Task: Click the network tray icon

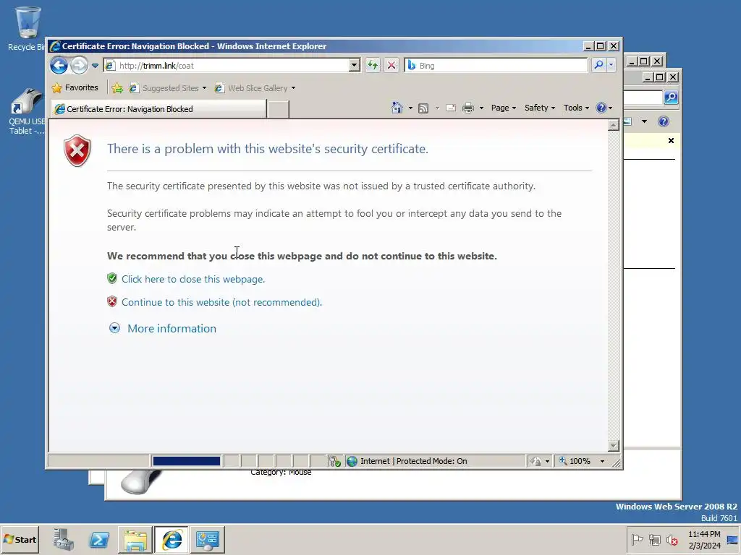Action: 654,539
